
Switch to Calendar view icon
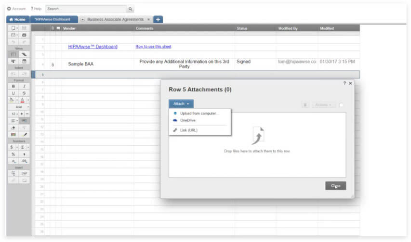pyautogui.click(x=24, y=61)
